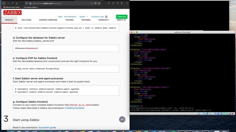This screenshot has width=236, height=132.
Task: Open the Blog link
Action: (x=60, y=16)
